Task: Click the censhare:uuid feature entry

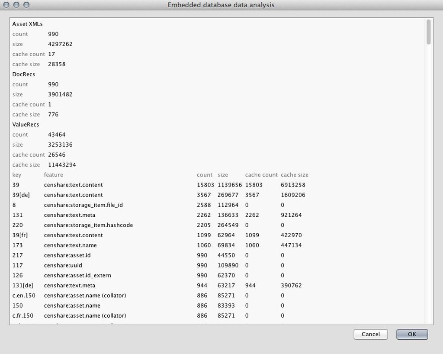Action: (63, 265)
